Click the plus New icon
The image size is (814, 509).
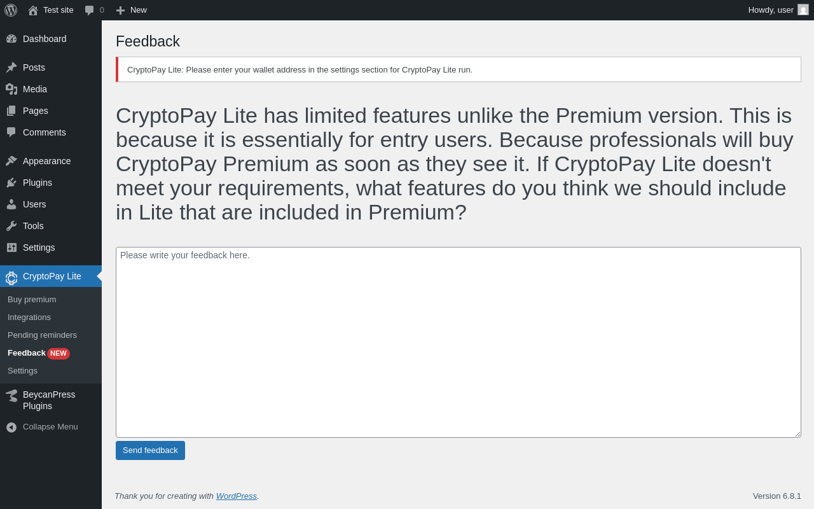(x=120, y=10)
